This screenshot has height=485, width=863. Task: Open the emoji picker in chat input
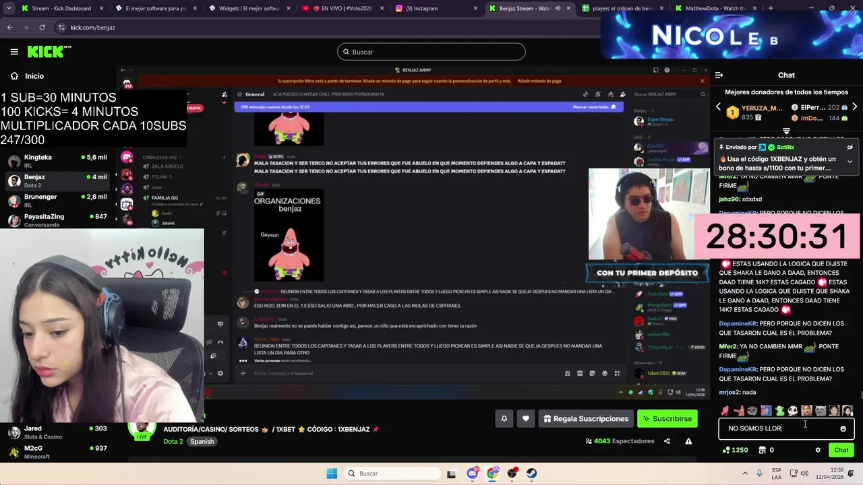coord(843,428)
